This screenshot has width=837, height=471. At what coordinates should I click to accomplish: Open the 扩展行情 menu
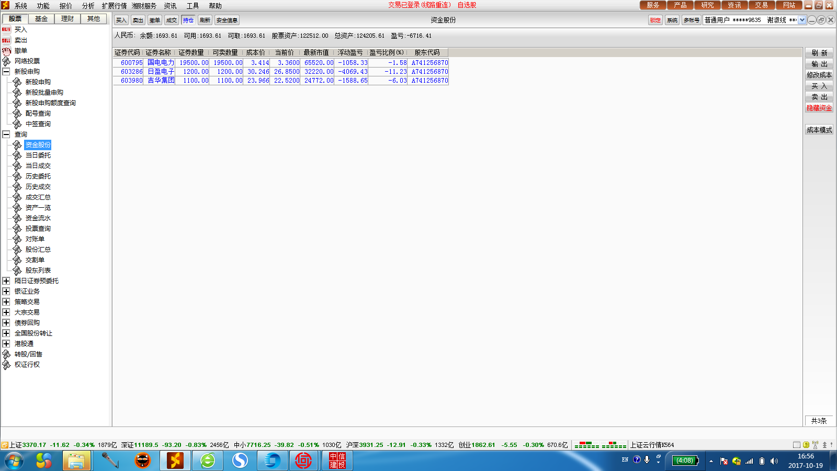pyautogui.click(x=114, y=6)
